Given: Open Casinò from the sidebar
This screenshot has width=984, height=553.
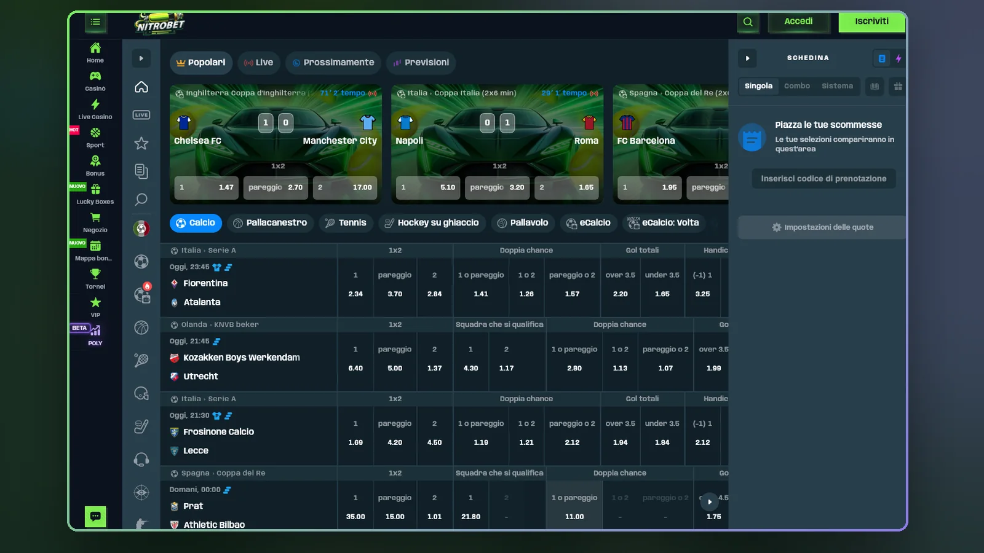Looking at the screenshot, I should (x=95, y=81).
